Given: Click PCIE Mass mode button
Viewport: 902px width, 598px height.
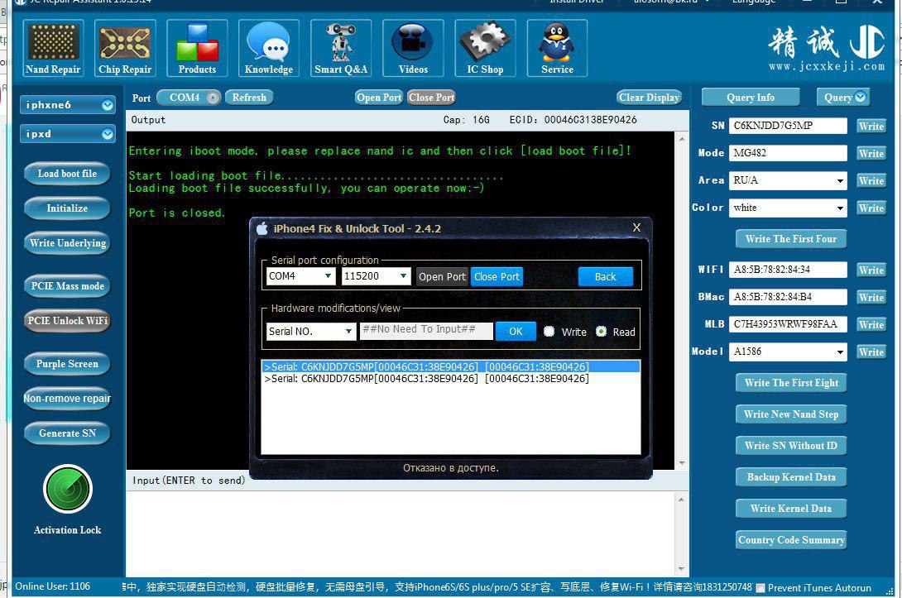Looking at the screenshot, I should (67, 286).
